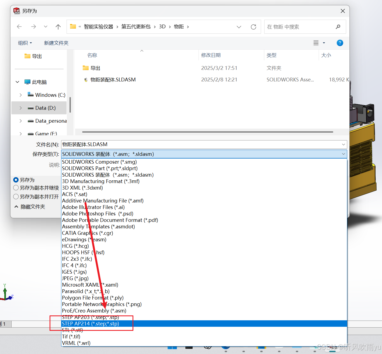
Task: Create a new folder with 新建文件夹
Action: [x=56, y=43]
